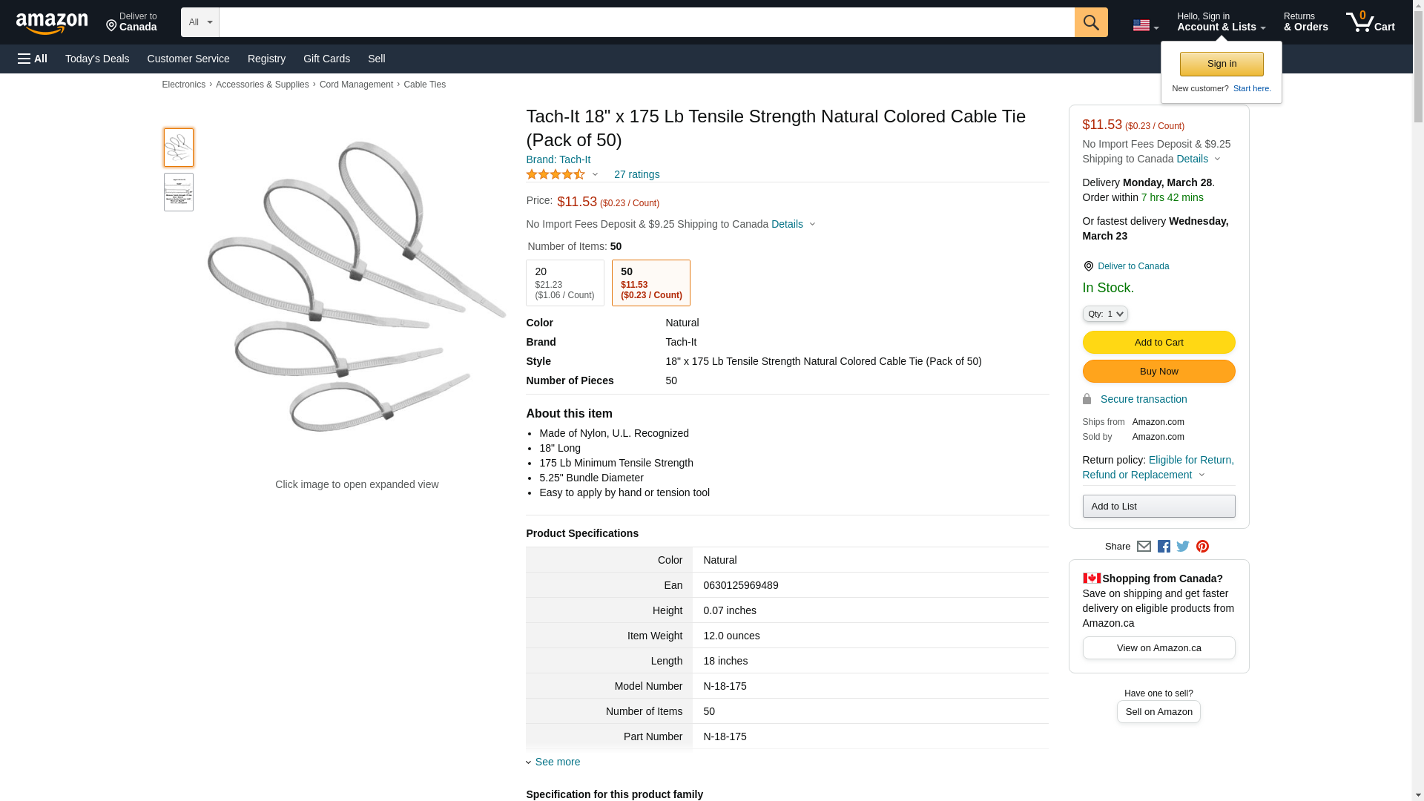Add the item to cart
The width and height of the screenshot is (1424, 801).
click(x=1159, y=343)
